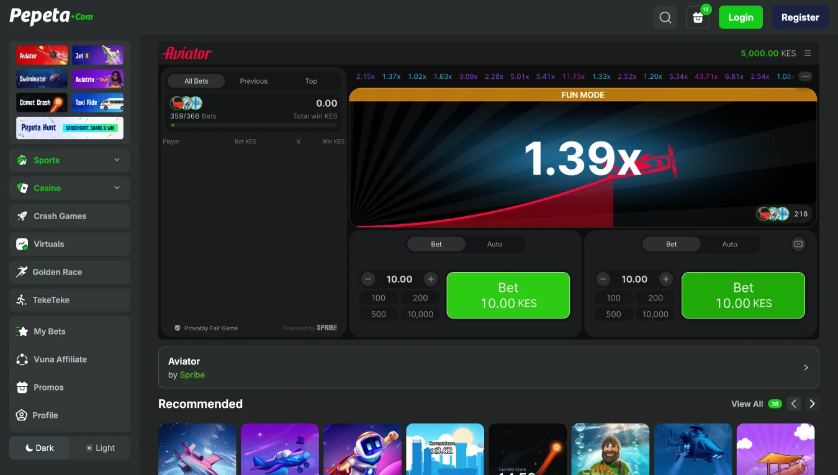Click the search magnifier icon in header
Viewport: 838px width, 475px height.
click(x=665, y=17)
